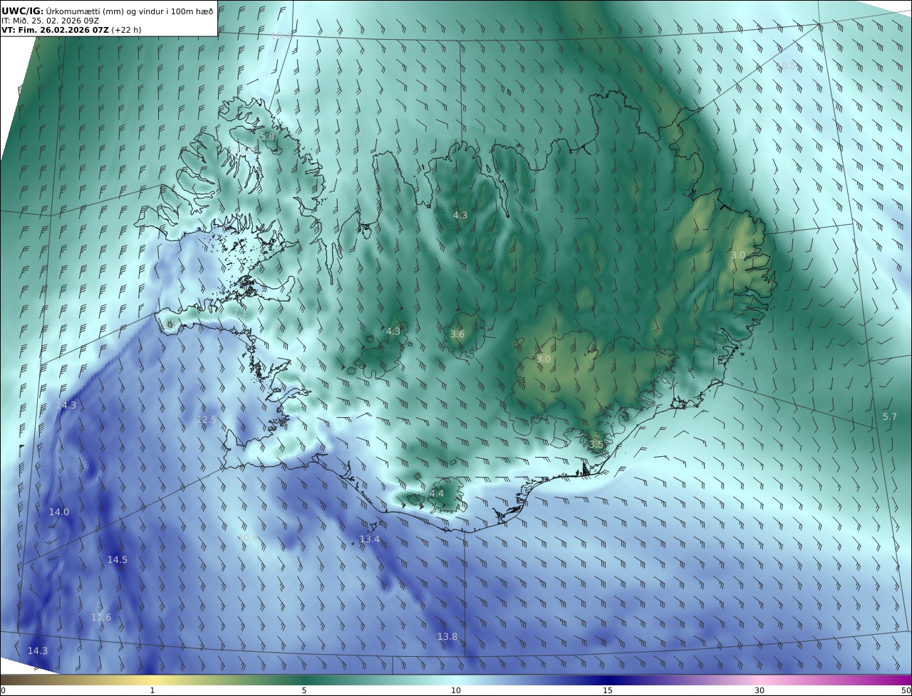Click the 3.6 value label on the map
This screenshot has height=696, width=912.
click(457, 334)
